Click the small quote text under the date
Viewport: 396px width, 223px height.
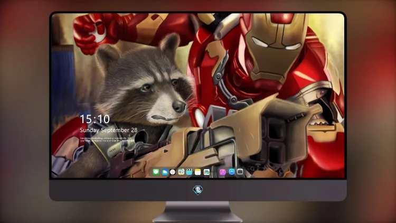[107, 140]
